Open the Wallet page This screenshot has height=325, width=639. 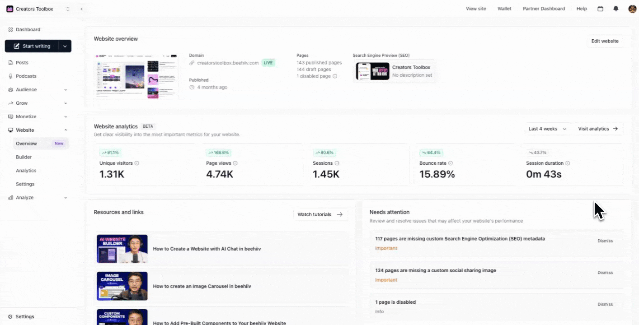(504, 9)
